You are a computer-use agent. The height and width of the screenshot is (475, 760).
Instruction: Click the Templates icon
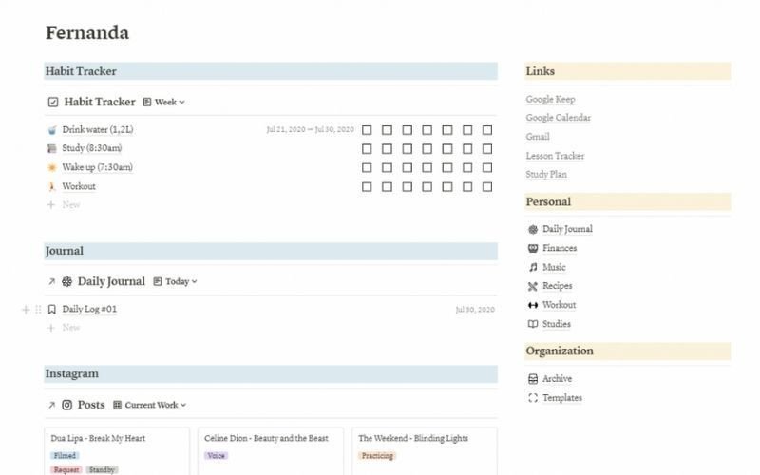point(533,398)
